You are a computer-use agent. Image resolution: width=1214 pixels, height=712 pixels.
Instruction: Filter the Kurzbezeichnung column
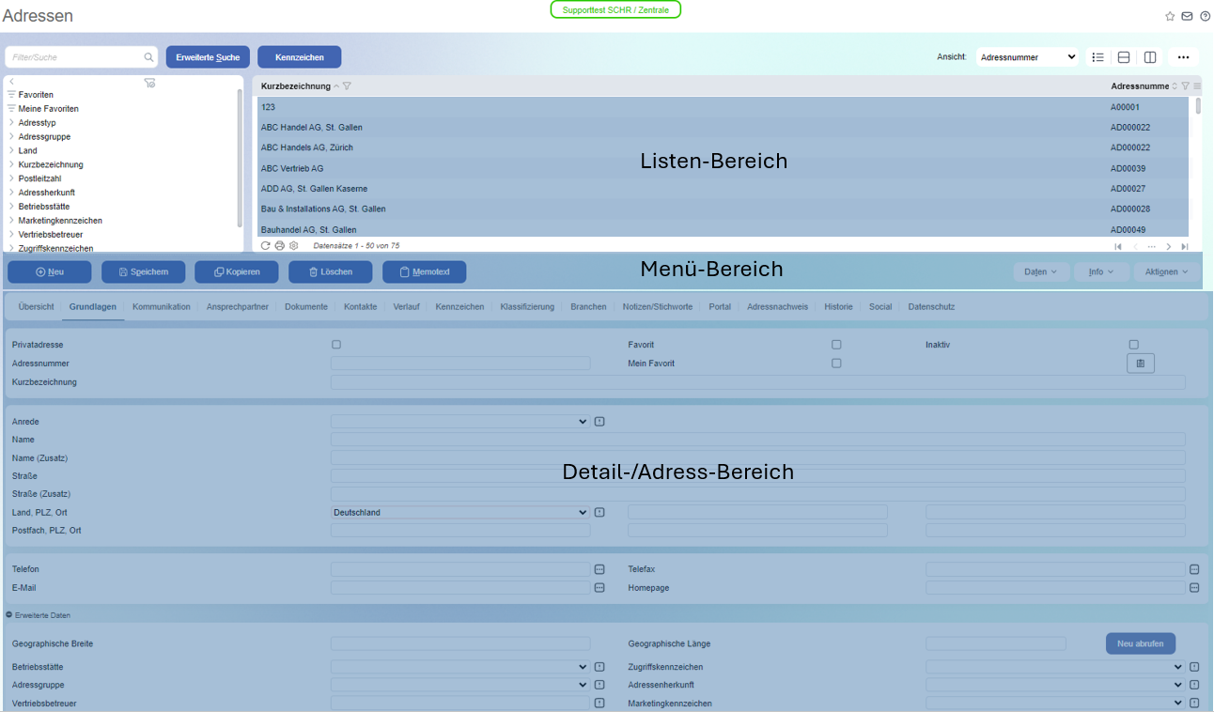point(347,86)
